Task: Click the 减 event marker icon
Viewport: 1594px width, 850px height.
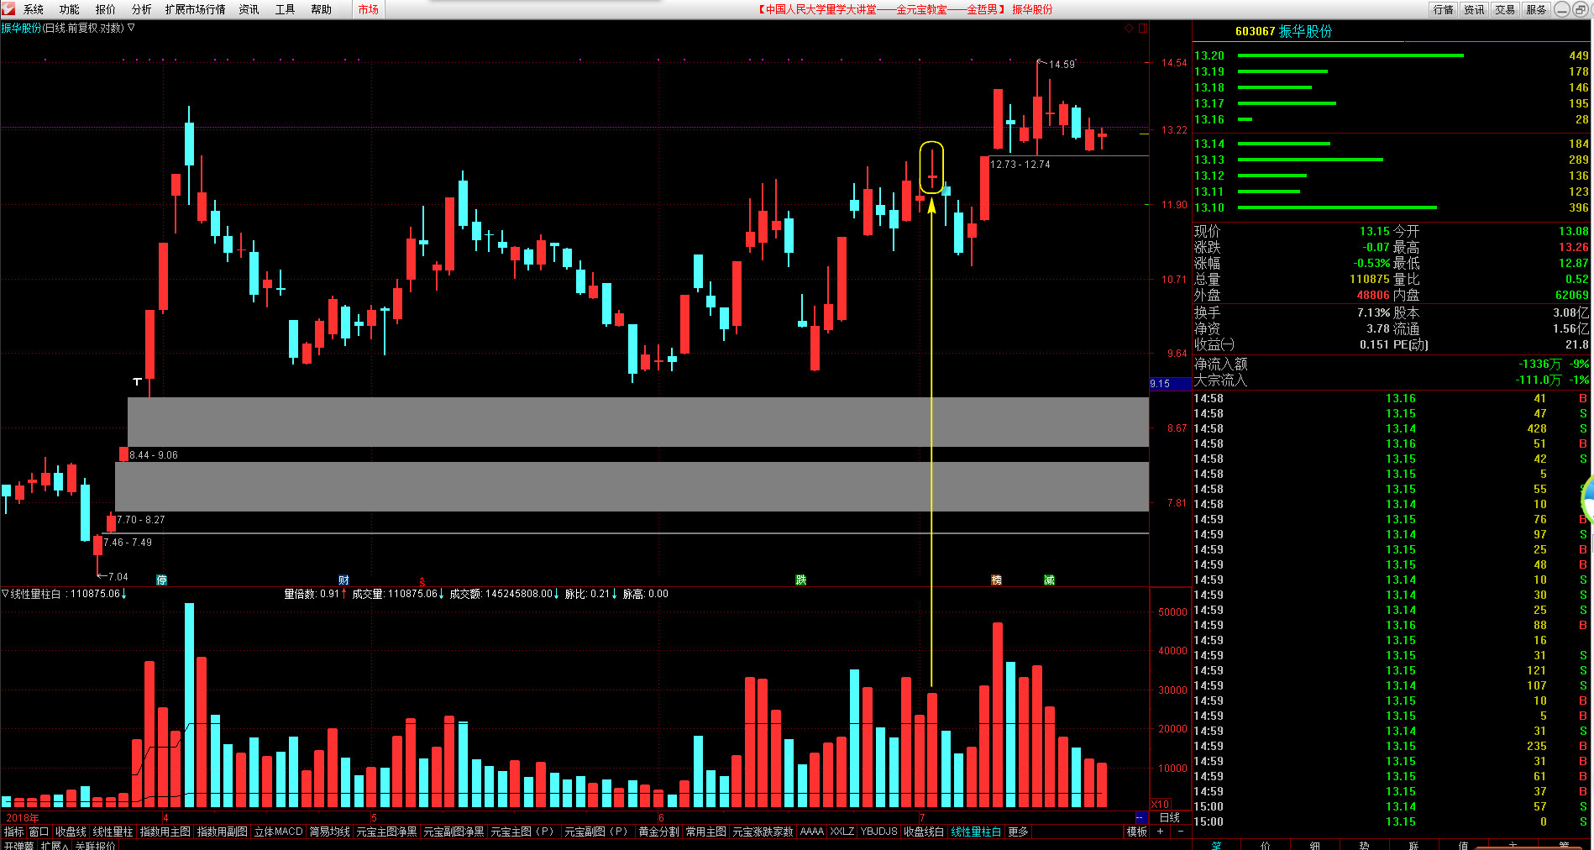Action: pyautogui.click(x=1049, y=580)
